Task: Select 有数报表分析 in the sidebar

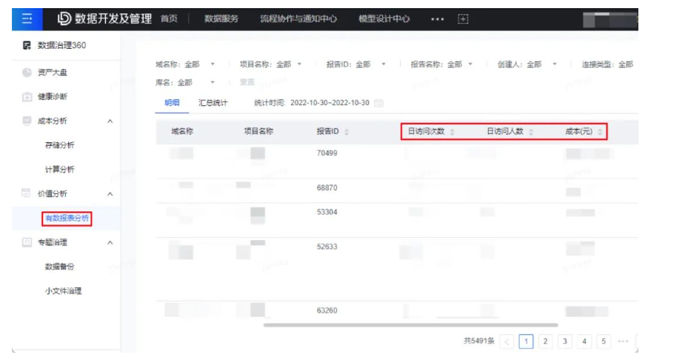Action: (x=67, y=218)
